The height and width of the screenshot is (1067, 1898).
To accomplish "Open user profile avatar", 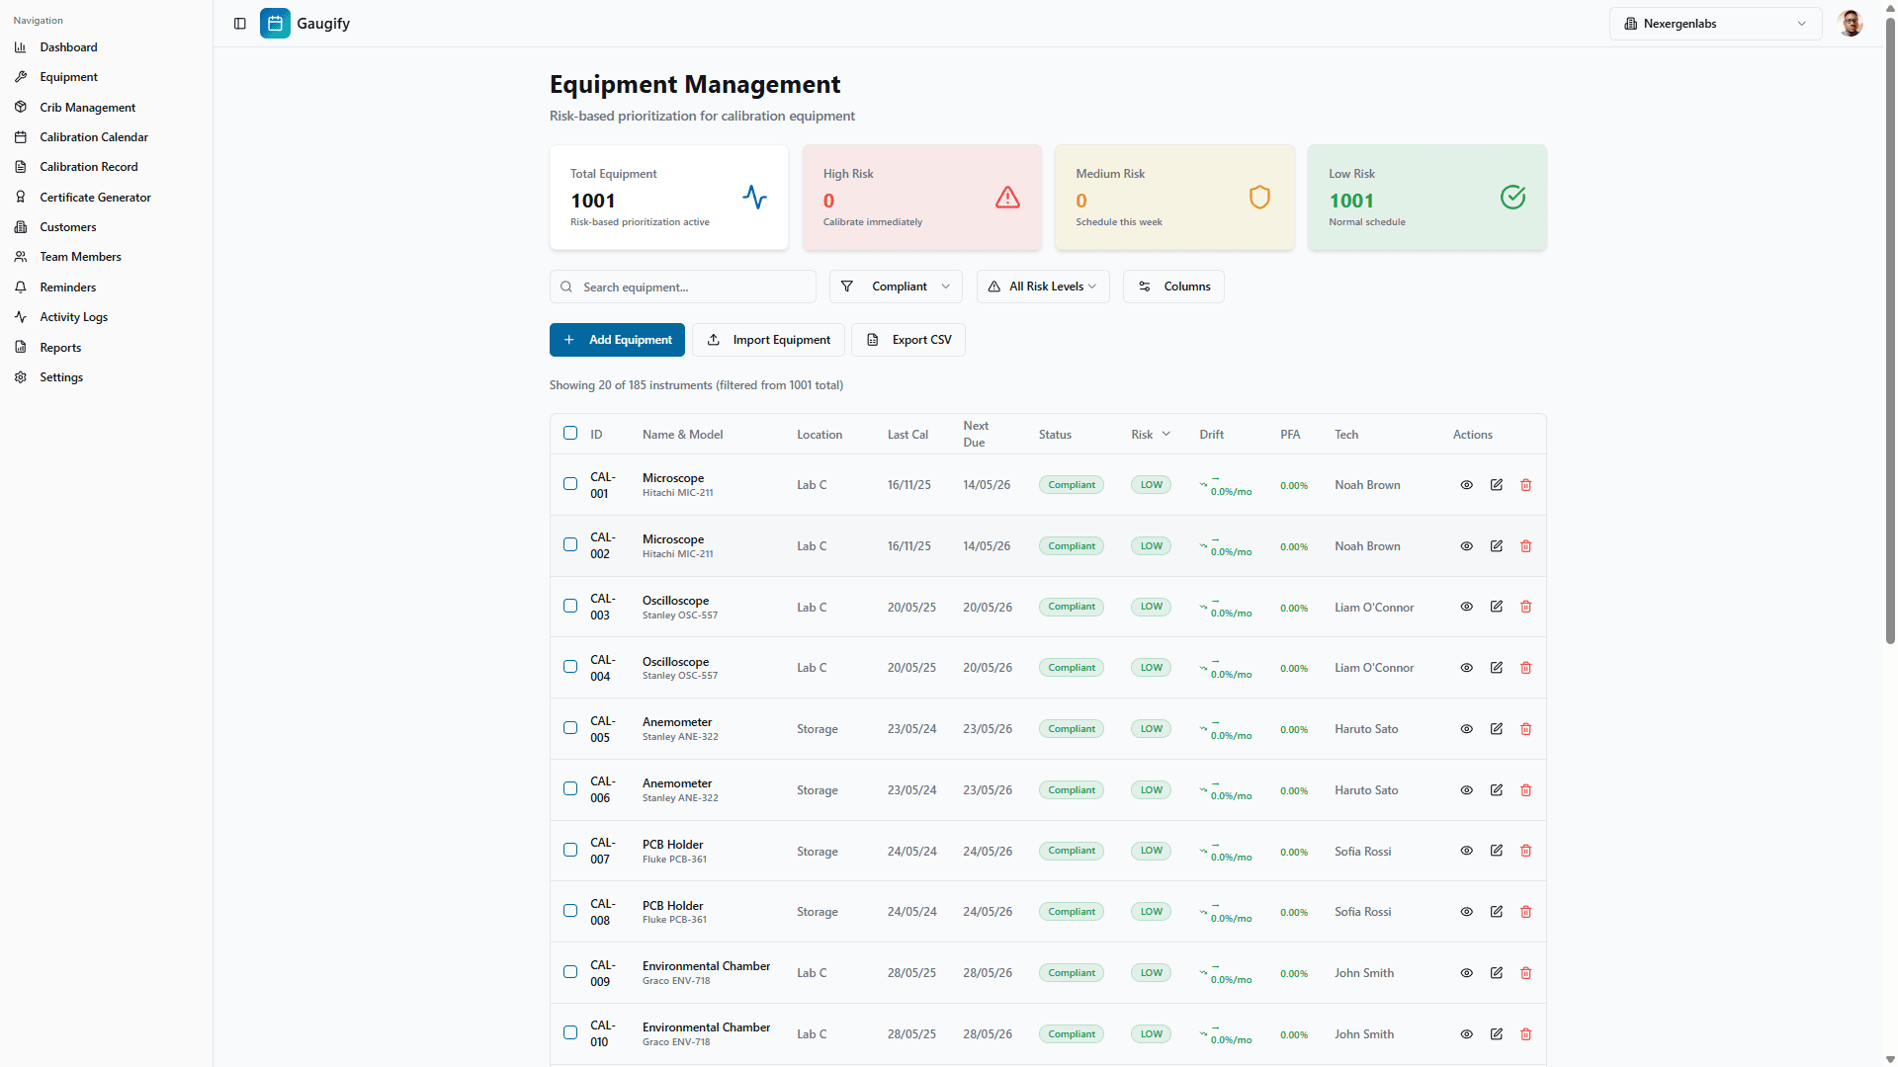I will [1851, 24].
